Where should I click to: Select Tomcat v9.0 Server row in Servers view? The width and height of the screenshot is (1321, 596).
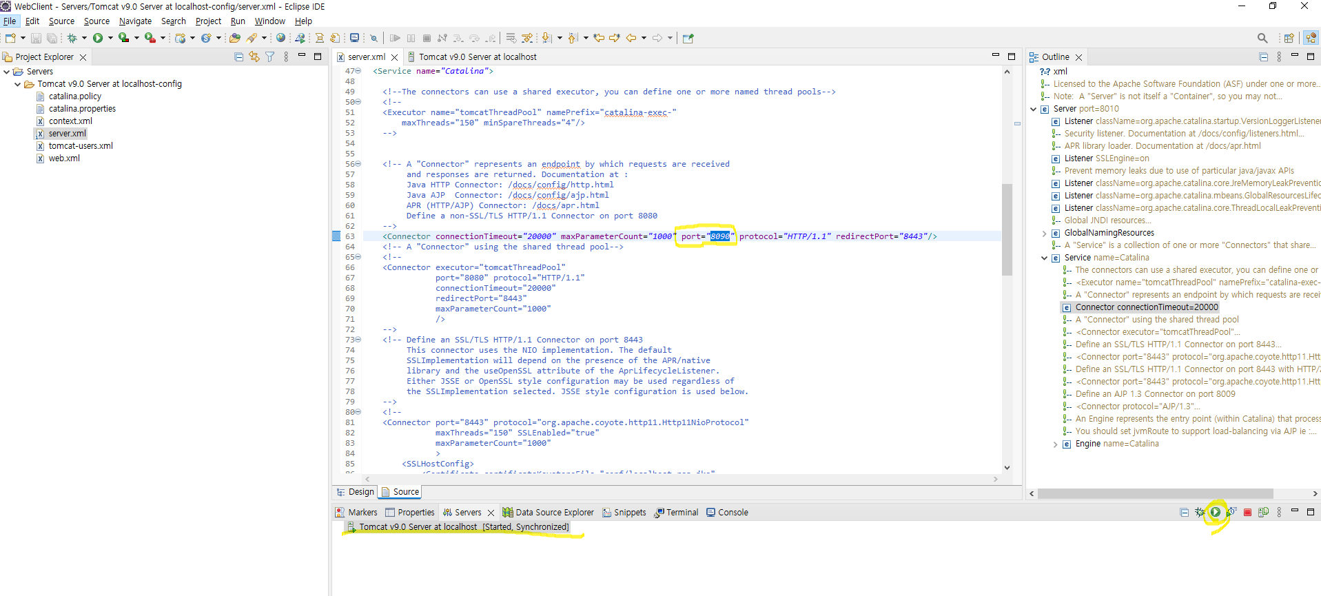(x=458, y=527)
